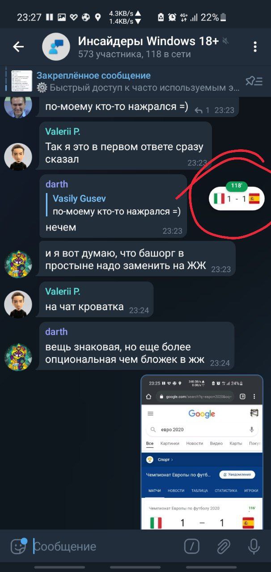Tap the back arrow in chat header
271x572 pixels.
pos(18,46)
